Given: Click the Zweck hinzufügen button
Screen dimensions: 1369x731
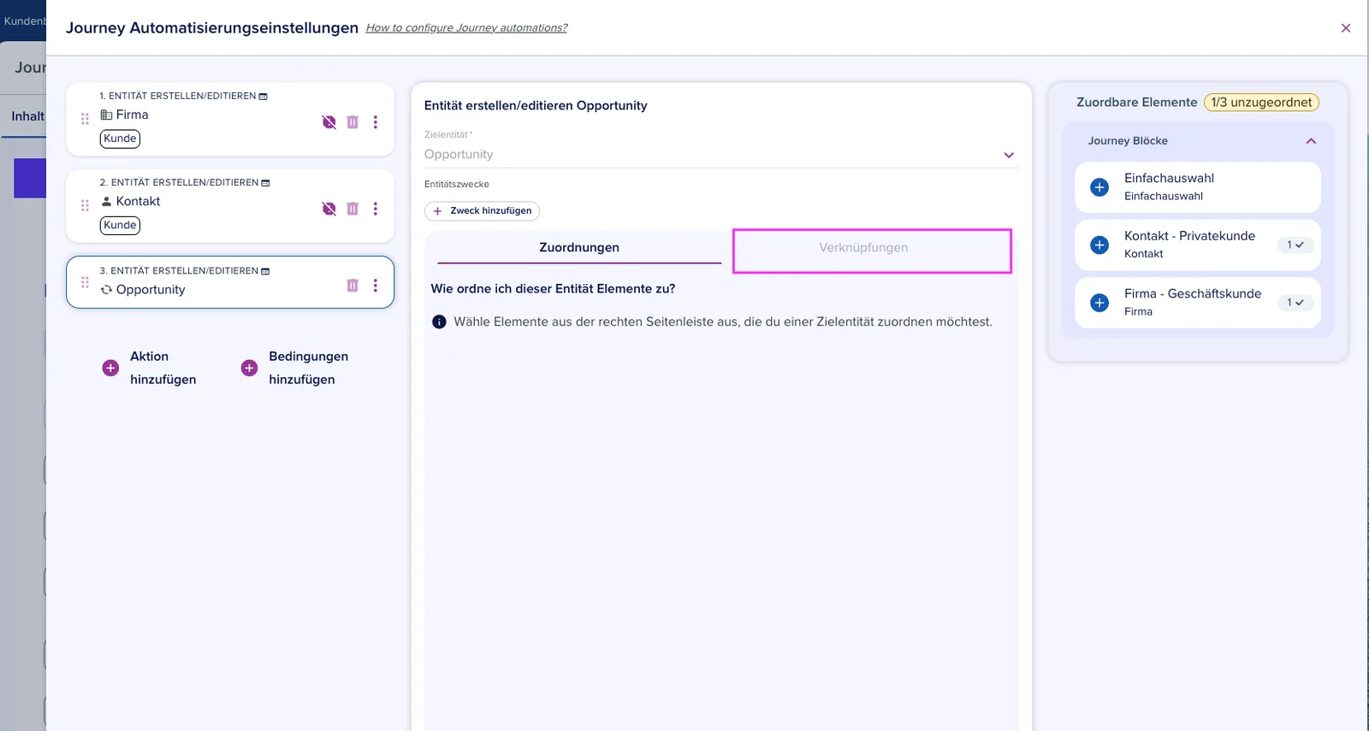Looking at the screenshot, I should click(482, 211).
